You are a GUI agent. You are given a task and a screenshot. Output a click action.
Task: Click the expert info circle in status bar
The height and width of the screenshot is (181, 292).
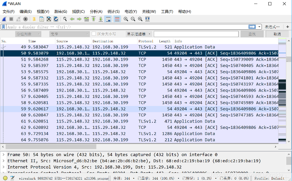click(5, 178)
